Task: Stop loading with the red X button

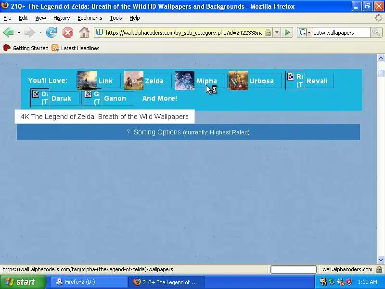Action: (68, 32)
